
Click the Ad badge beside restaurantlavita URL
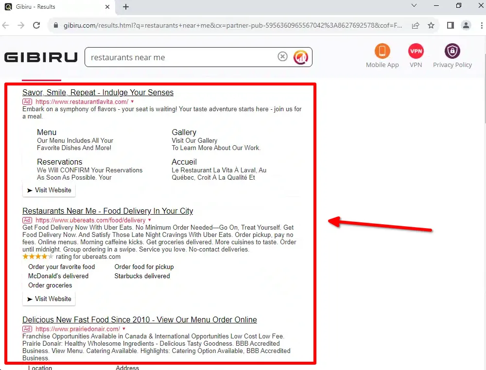27,101
